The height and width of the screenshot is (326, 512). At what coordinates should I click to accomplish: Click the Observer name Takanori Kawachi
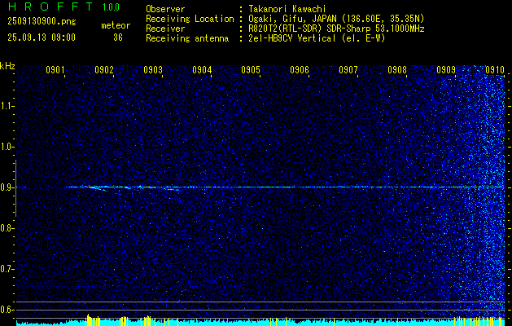click(x=287, y=9)
